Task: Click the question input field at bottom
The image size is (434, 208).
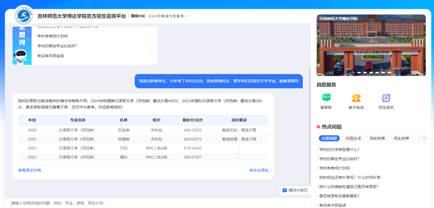Action: point(157,203)
